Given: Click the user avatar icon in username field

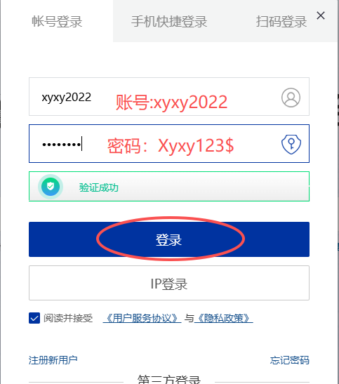Looking at the screenshot, I should tap(291, 98).
